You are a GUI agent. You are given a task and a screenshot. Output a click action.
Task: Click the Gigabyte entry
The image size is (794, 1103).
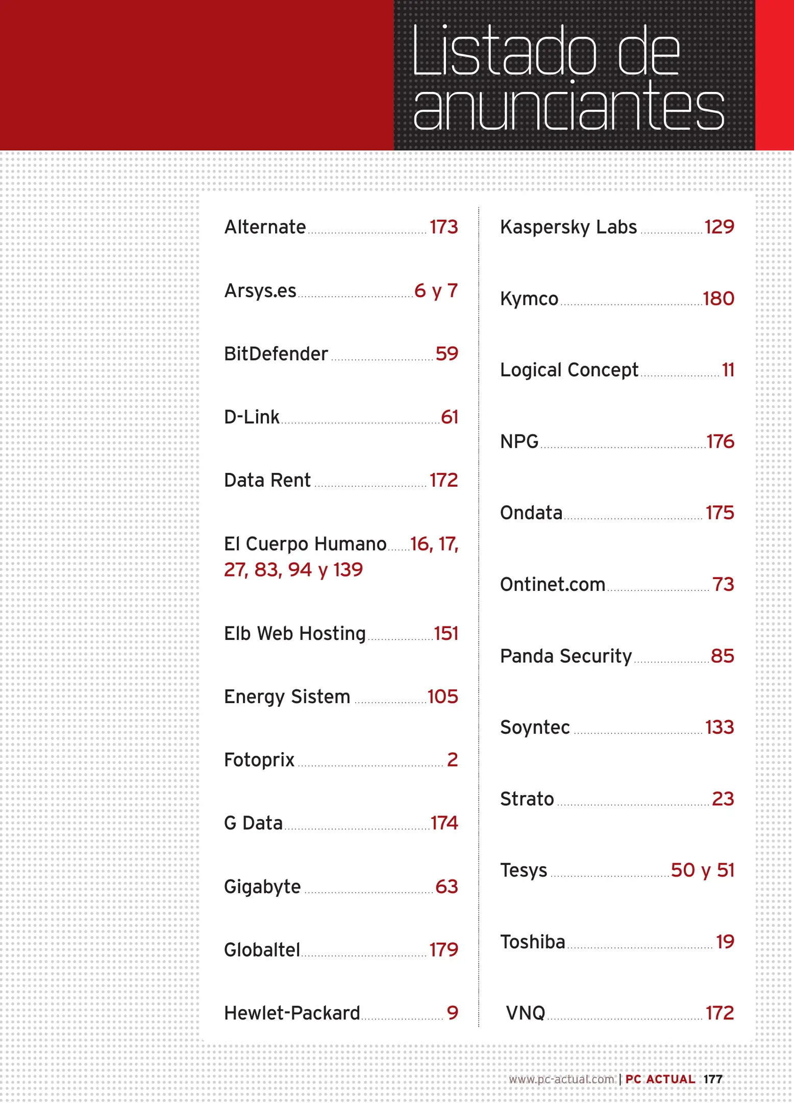[x=262, y=886]
